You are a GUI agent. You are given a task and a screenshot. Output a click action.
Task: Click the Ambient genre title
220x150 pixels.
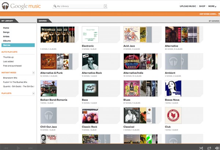click(x=170, y=73)
